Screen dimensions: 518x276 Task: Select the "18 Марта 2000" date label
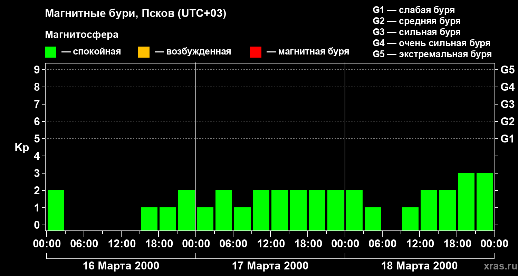click(419, 266)
